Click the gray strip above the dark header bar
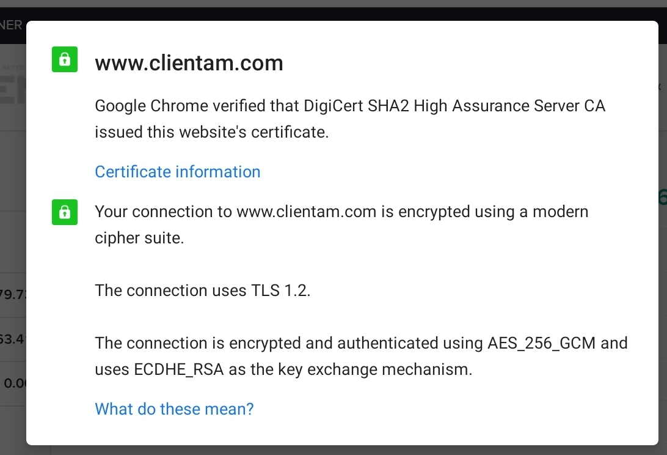Image resolution: width=667 pixels, height=455 pixels. [333, 4]
